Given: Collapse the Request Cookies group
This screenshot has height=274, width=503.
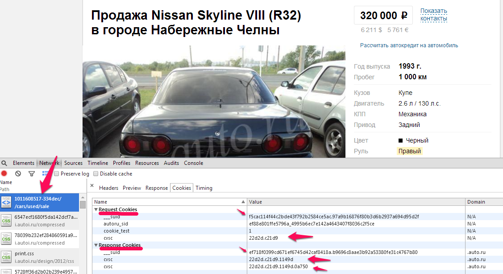Looking at the screenshot, I should tap(96, 209).
